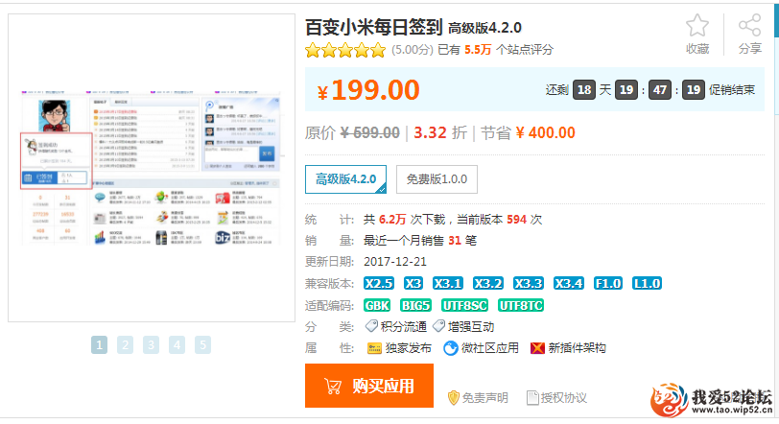Click the 31 monthly sales count
This screenshot has width=779, height=424.
point(455,241)
